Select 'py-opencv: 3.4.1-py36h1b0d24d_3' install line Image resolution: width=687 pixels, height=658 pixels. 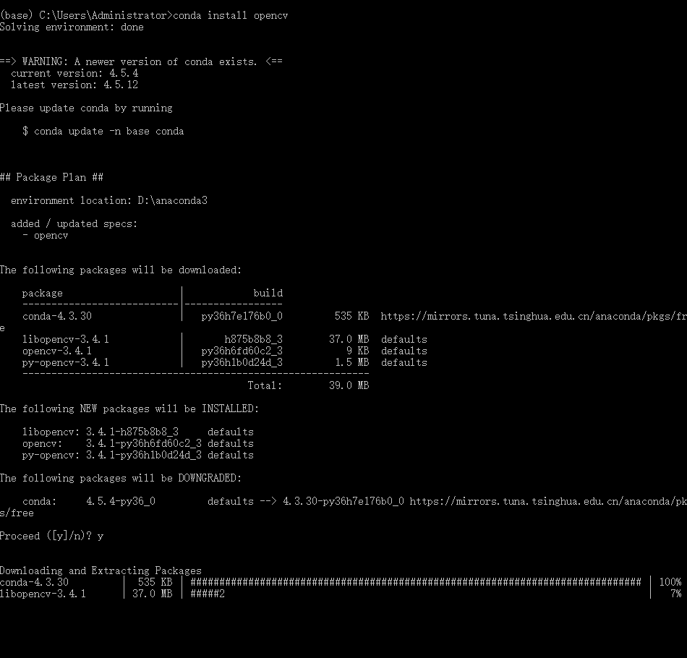click(112, 455)
